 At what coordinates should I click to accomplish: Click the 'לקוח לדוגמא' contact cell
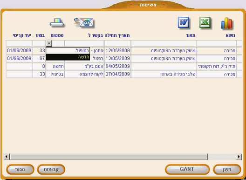84,74
